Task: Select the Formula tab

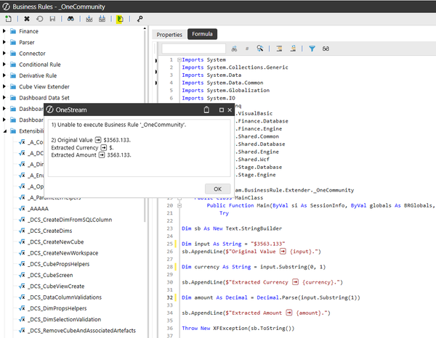Action: [x=202, y=34]
